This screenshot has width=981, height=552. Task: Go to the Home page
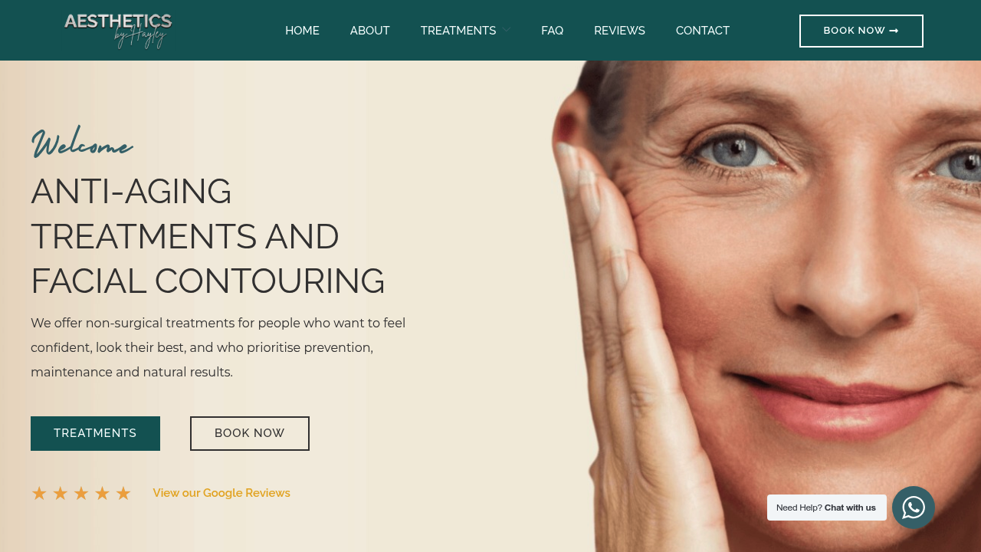(302, 31)
